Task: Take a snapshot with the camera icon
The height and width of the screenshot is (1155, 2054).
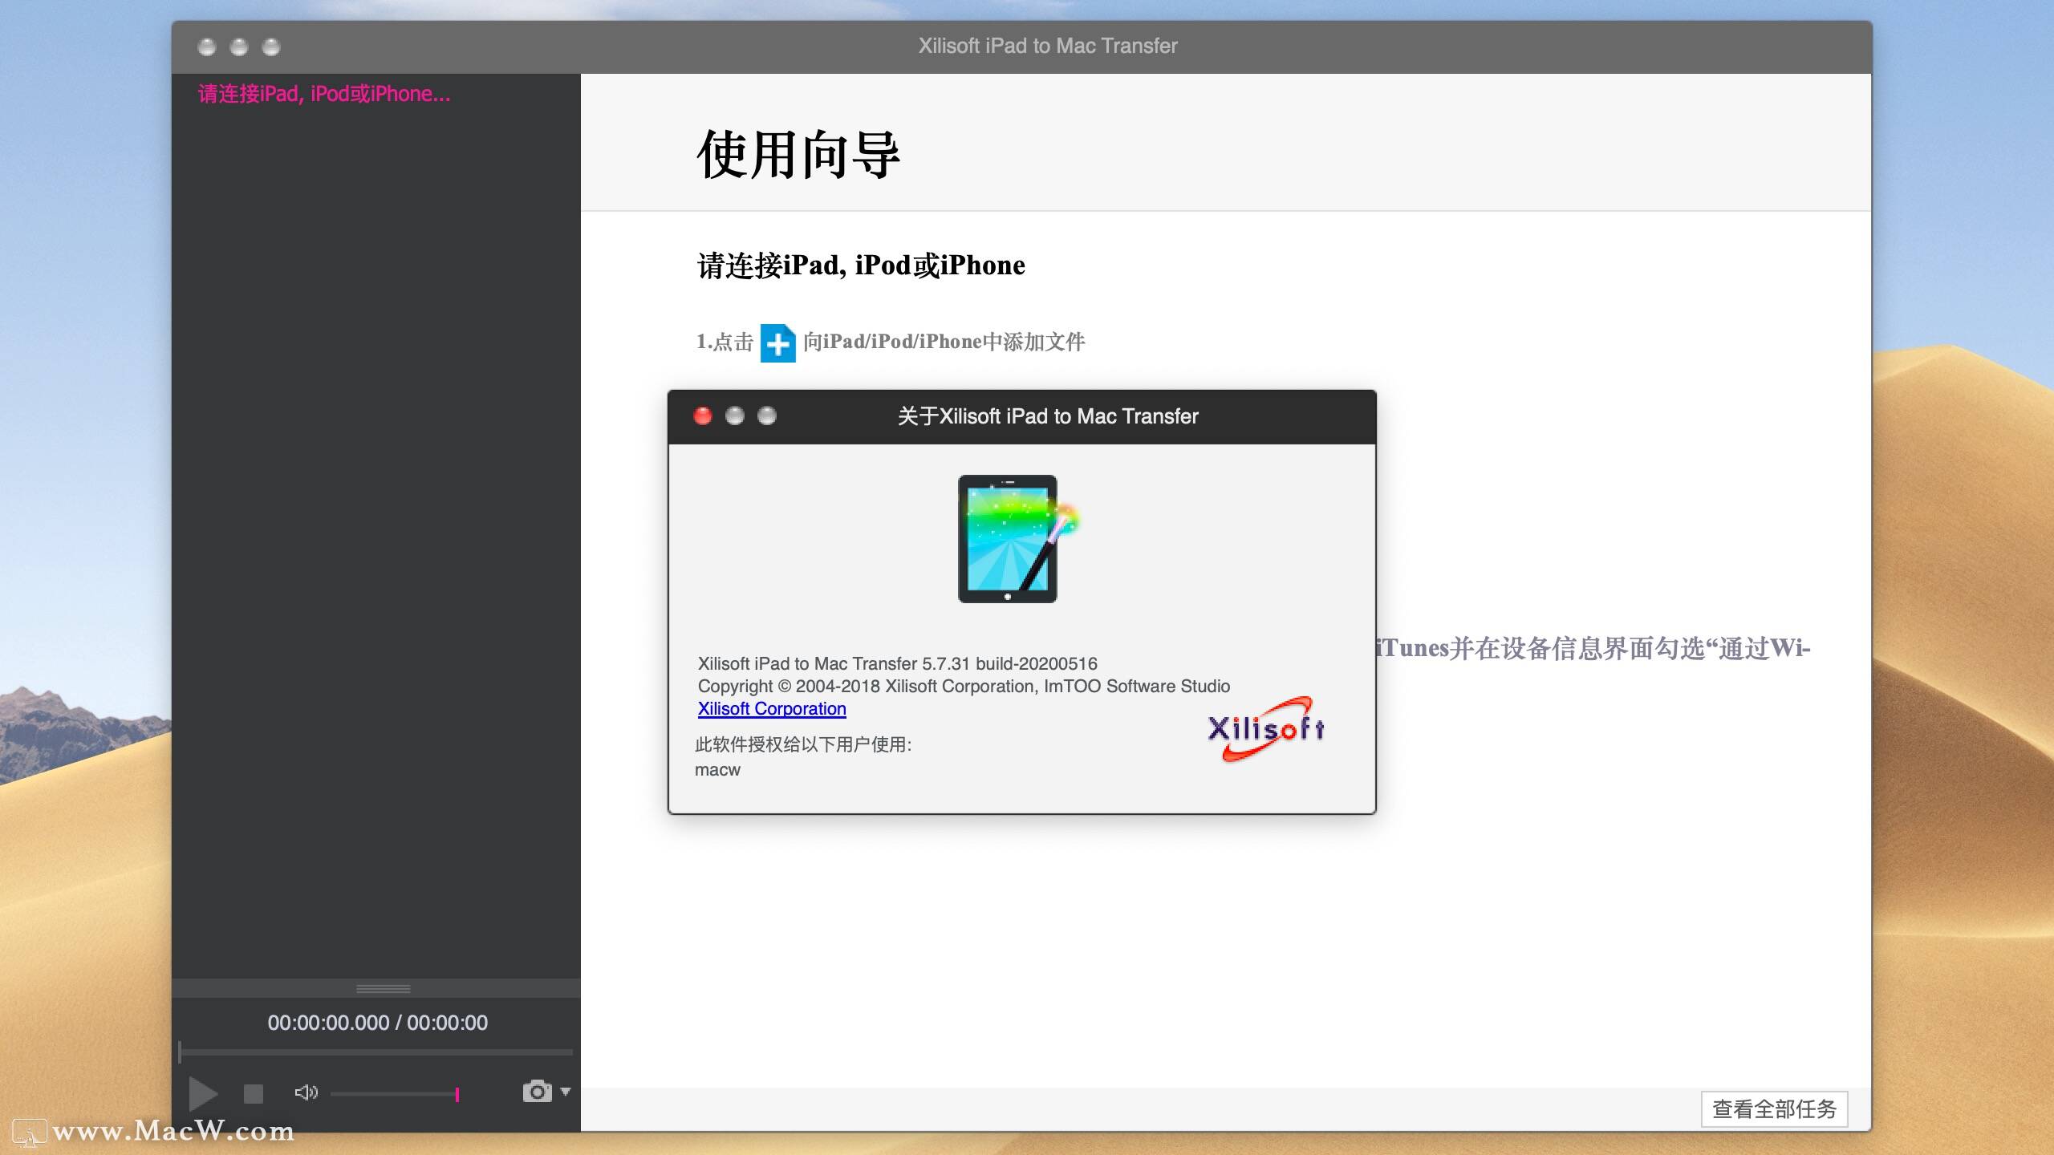Action: 537,1092
